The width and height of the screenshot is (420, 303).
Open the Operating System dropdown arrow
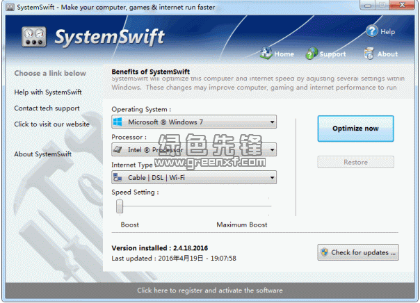point(272,122)
